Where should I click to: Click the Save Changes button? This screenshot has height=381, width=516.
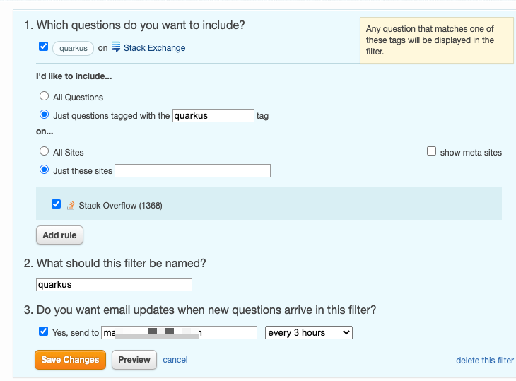[70, 360]
